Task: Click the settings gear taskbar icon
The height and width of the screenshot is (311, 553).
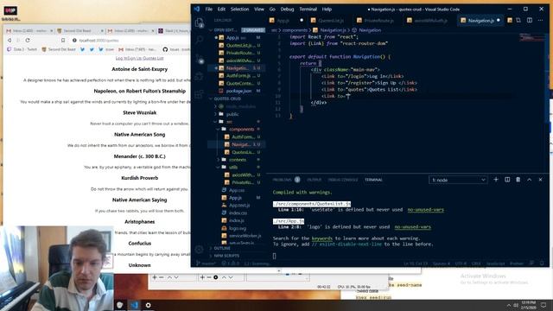Action: (x=149, y=305)
